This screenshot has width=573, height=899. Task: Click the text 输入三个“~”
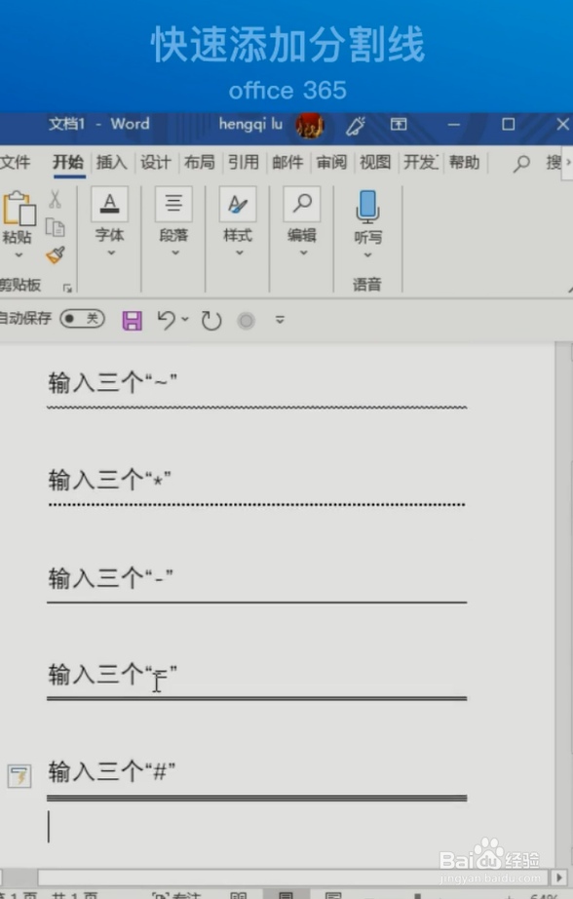[113, 382]
